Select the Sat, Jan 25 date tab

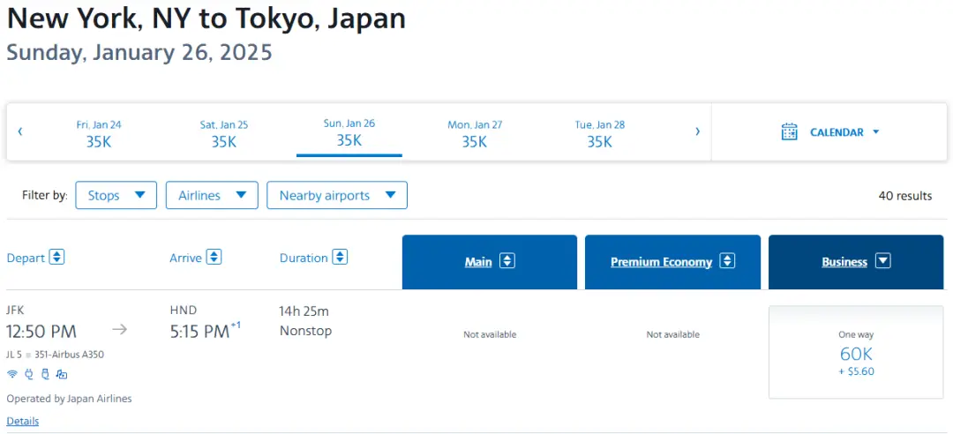(224, 133)
